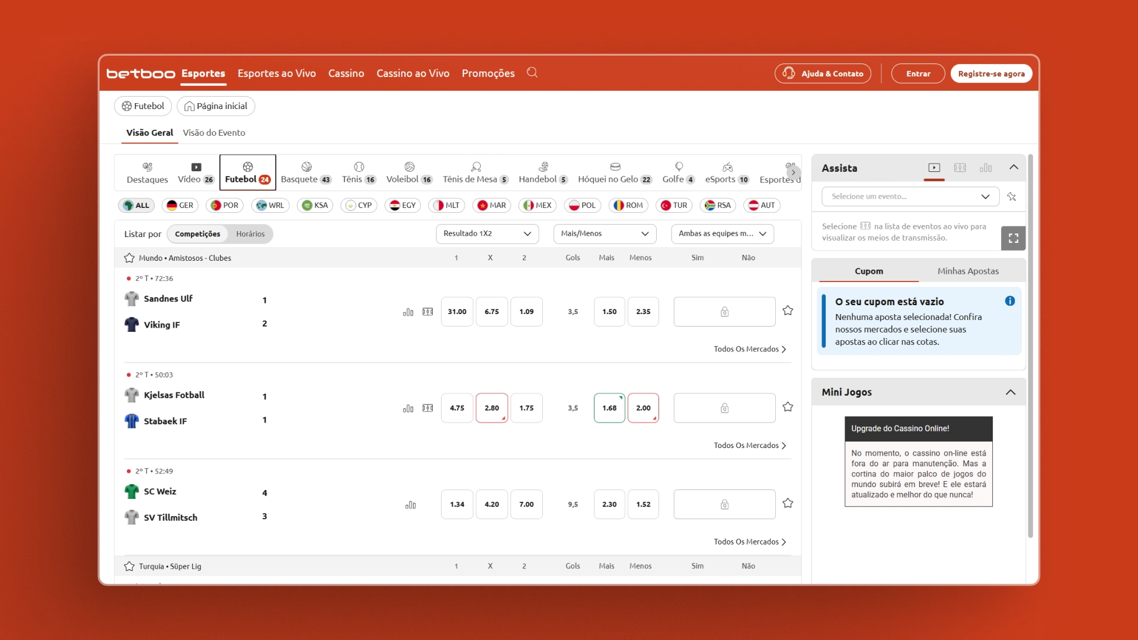Favorite the Kjelsas Fotball vs Stabaek match

click(788, 407)
